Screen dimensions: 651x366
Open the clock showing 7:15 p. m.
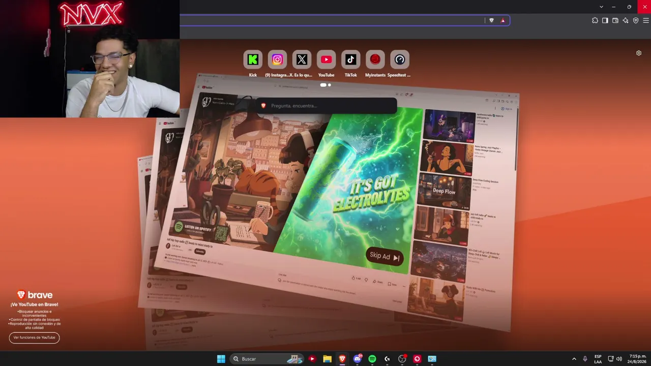pos(637,359)
